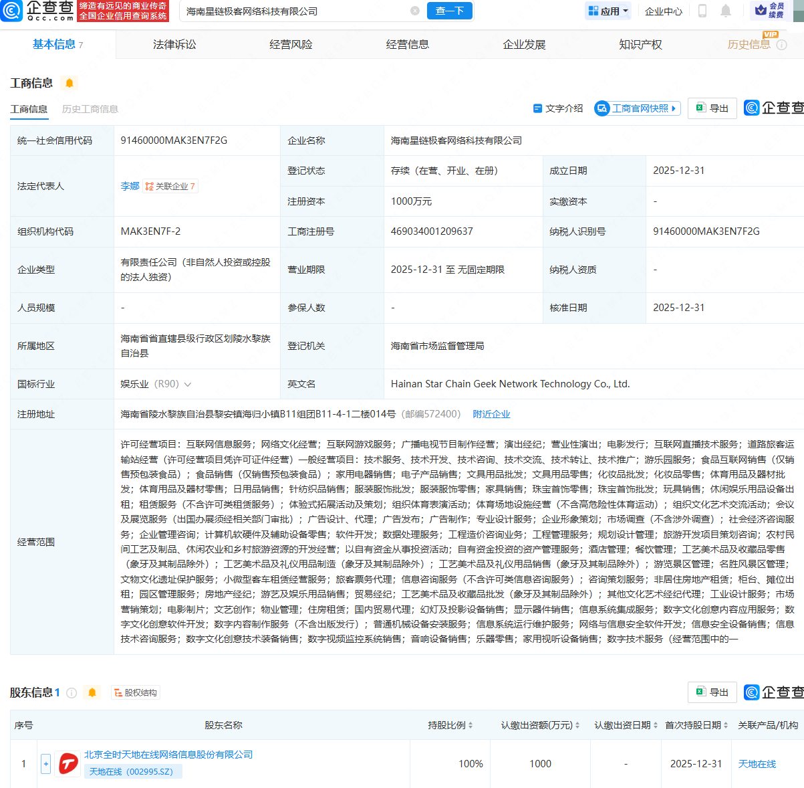
Task: Open the 附近企业 link beside registered address
Action: [x=492, y=413]
